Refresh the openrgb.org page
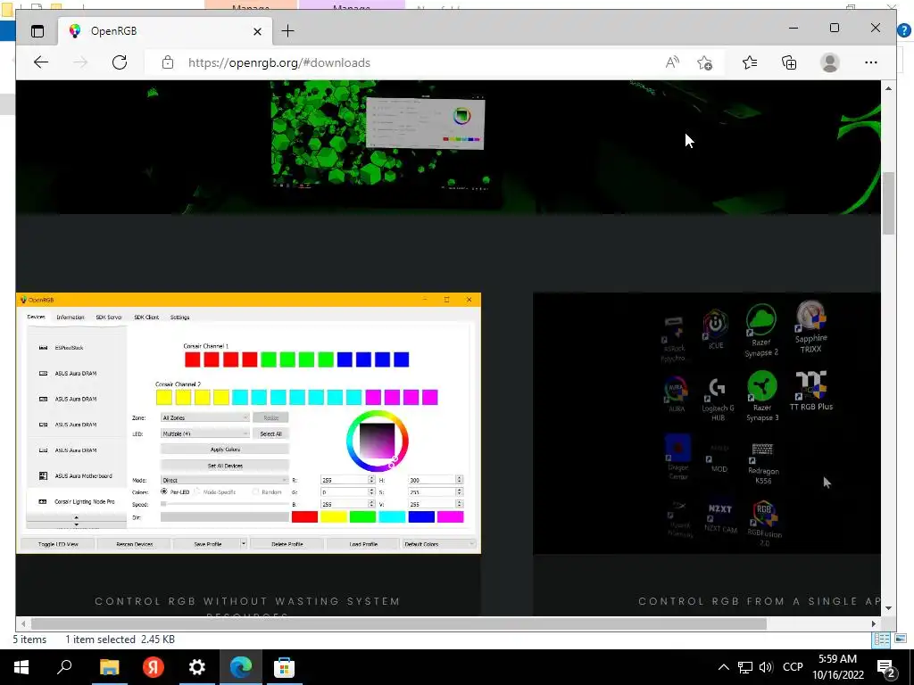Screen dimensions: 914x685 coord(120,62)
